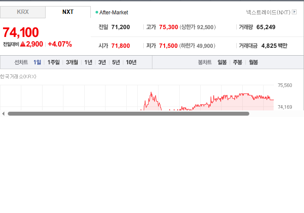Screen dimensions: 304x213
Task: Switch to the 주봉 candle chart
Action: pyautogui.click(x=238, y=62)
